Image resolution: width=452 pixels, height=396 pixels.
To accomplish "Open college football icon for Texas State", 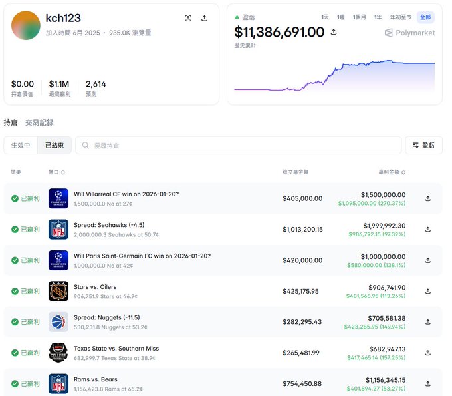I will [x=58, y=353].
